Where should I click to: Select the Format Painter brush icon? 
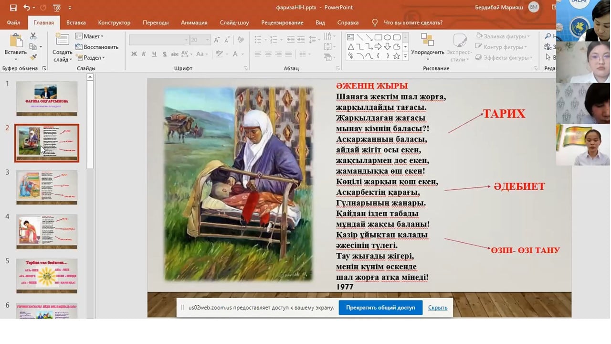pyautogui.click(x=33, y=57)
